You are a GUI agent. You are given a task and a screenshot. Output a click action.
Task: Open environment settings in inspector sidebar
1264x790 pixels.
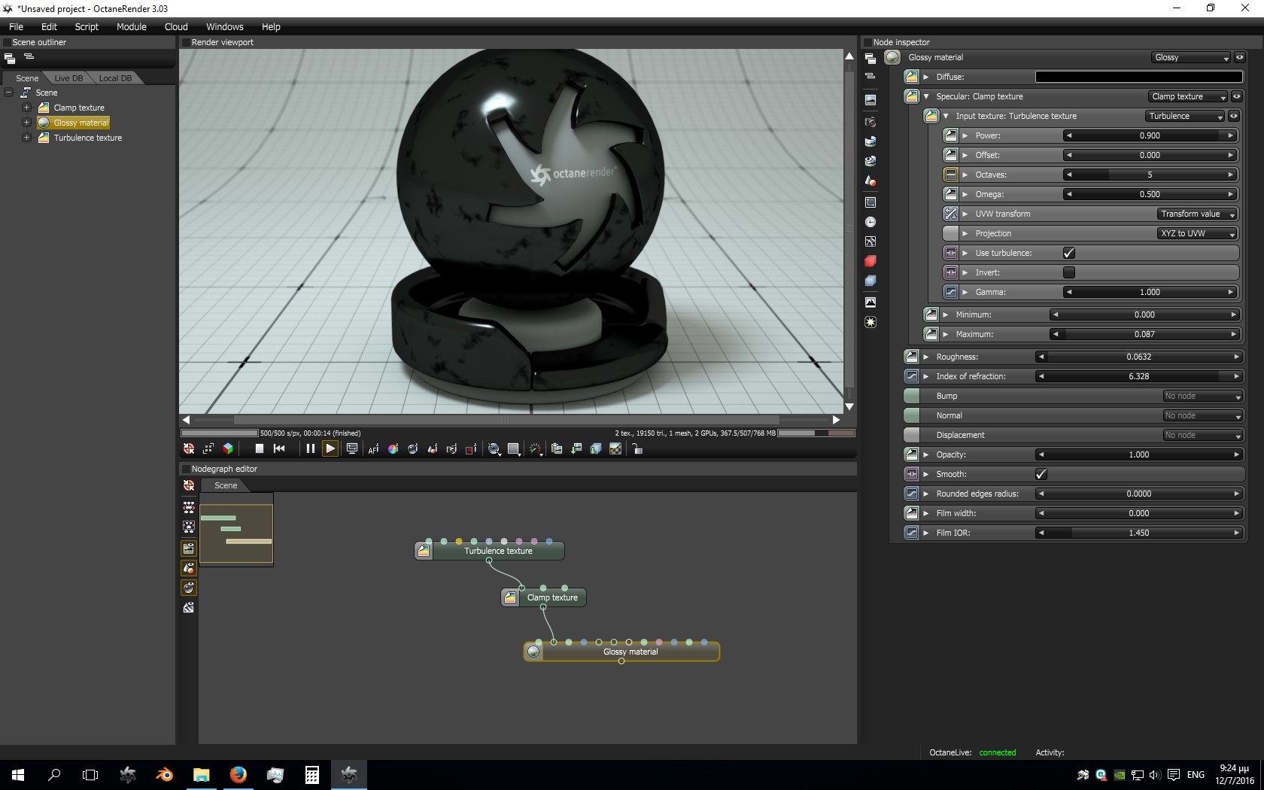871,141
